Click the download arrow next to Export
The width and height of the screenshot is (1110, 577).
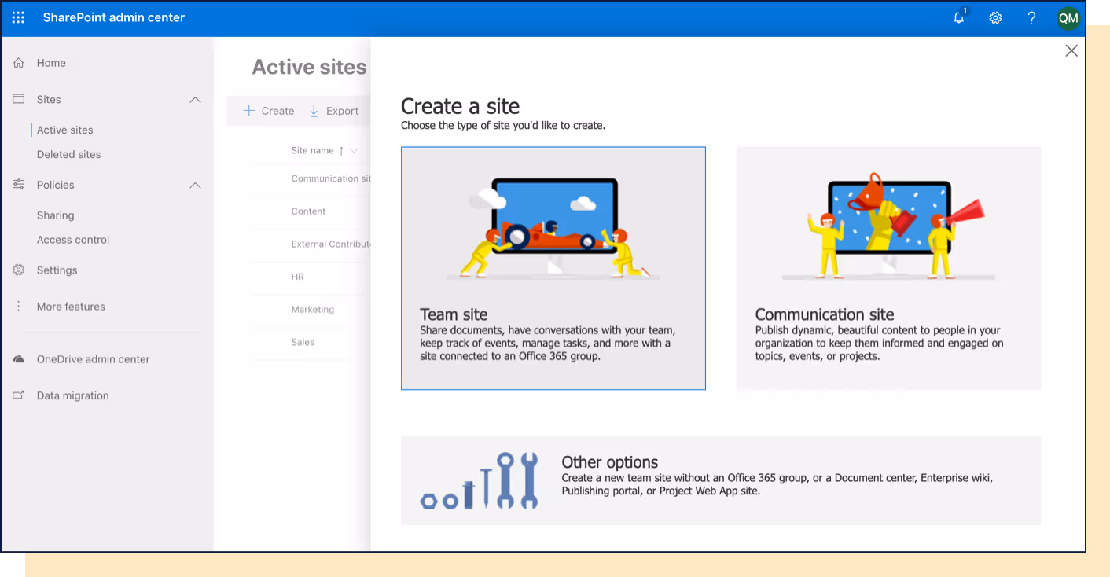(314, 111)
